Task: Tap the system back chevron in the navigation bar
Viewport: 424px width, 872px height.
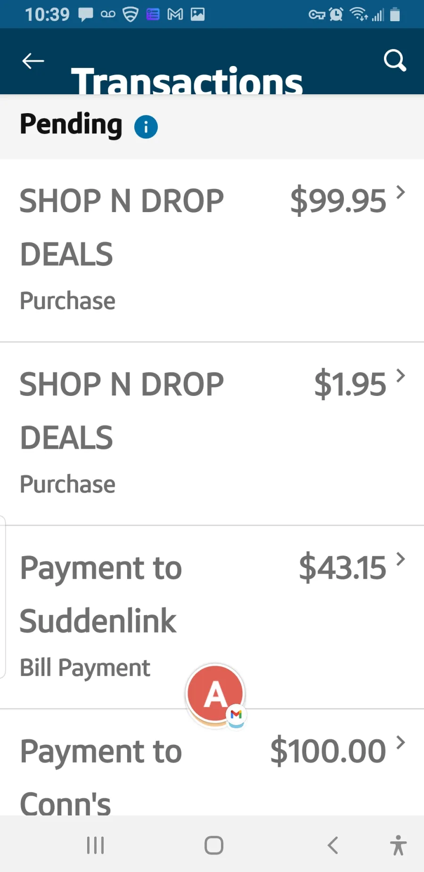Action: tap(333, 845)
